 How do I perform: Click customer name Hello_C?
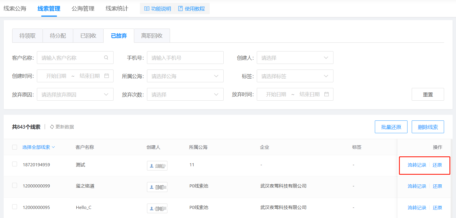point(84,208)
